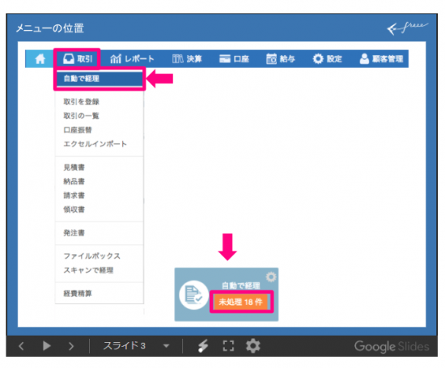Image resolution: width=445 pixels, height=368 pixels.
Task: Click the 未処理 18 件 orange button
Action: click(240, 302)
